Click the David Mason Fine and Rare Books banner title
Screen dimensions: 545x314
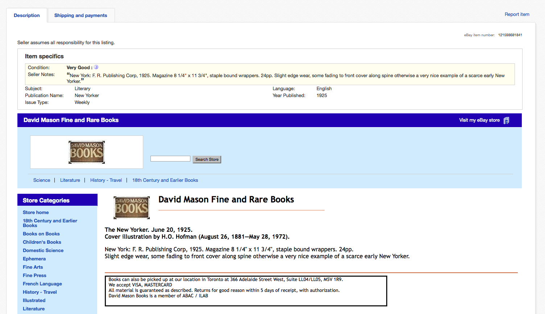click(x=71, y=120)
